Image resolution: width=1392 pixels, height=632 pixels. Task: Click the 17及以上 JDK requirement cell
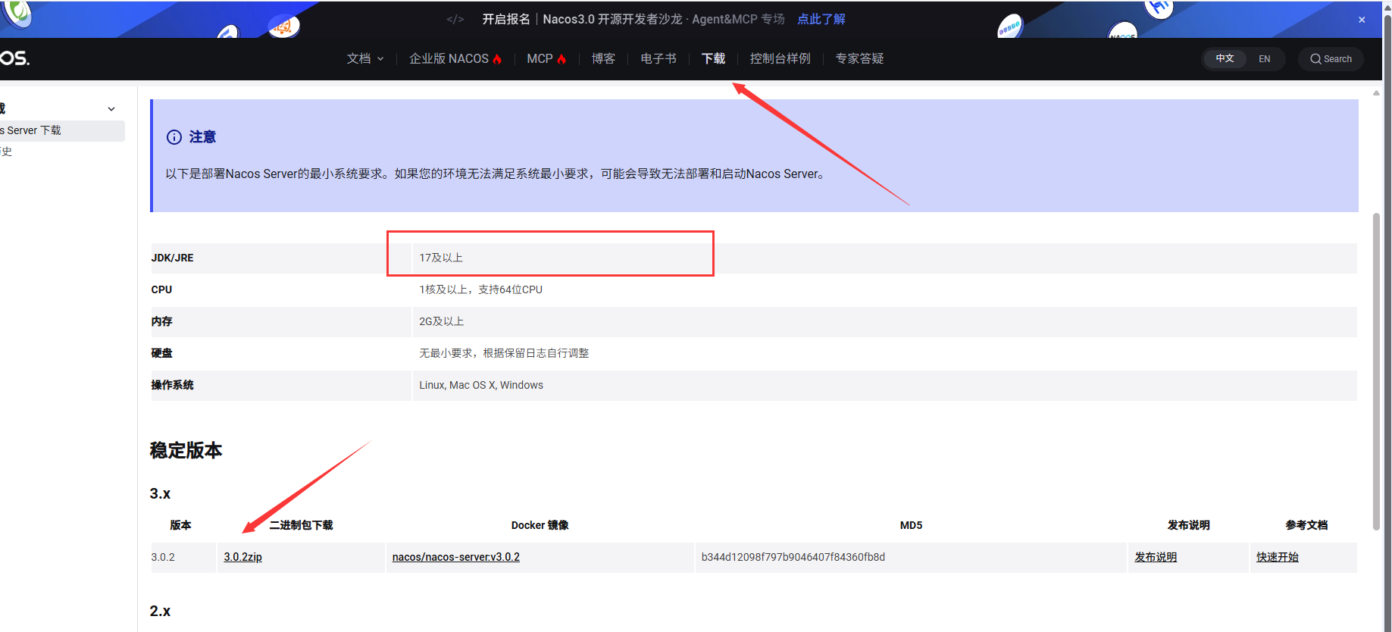(x=884, y=258)
